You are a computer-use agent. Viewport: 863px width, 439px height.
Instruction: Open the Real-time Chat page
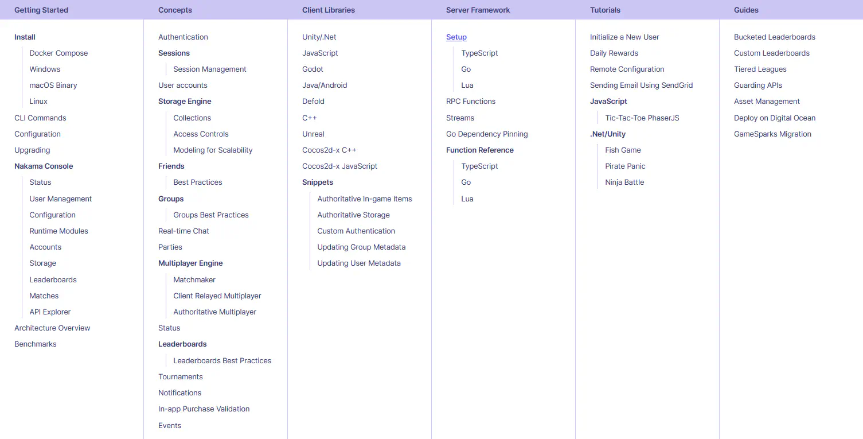click(x=183, y=231)
